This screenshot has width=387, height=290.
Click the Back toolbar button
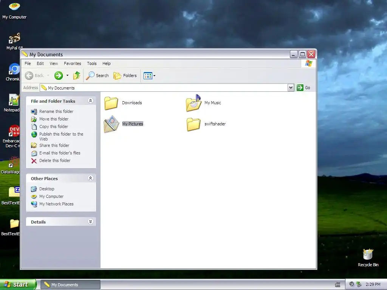[34, 76]
